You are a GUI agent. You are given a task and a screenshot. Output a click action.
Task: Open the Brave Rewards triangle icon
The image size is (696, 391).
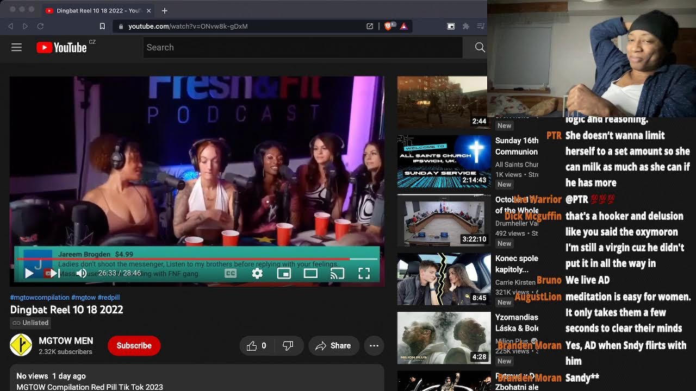pos(403,26)
